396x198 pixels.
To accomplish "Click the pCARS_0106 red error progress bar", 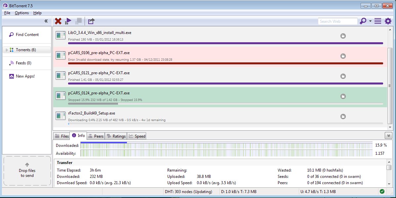I will point(225,63).
